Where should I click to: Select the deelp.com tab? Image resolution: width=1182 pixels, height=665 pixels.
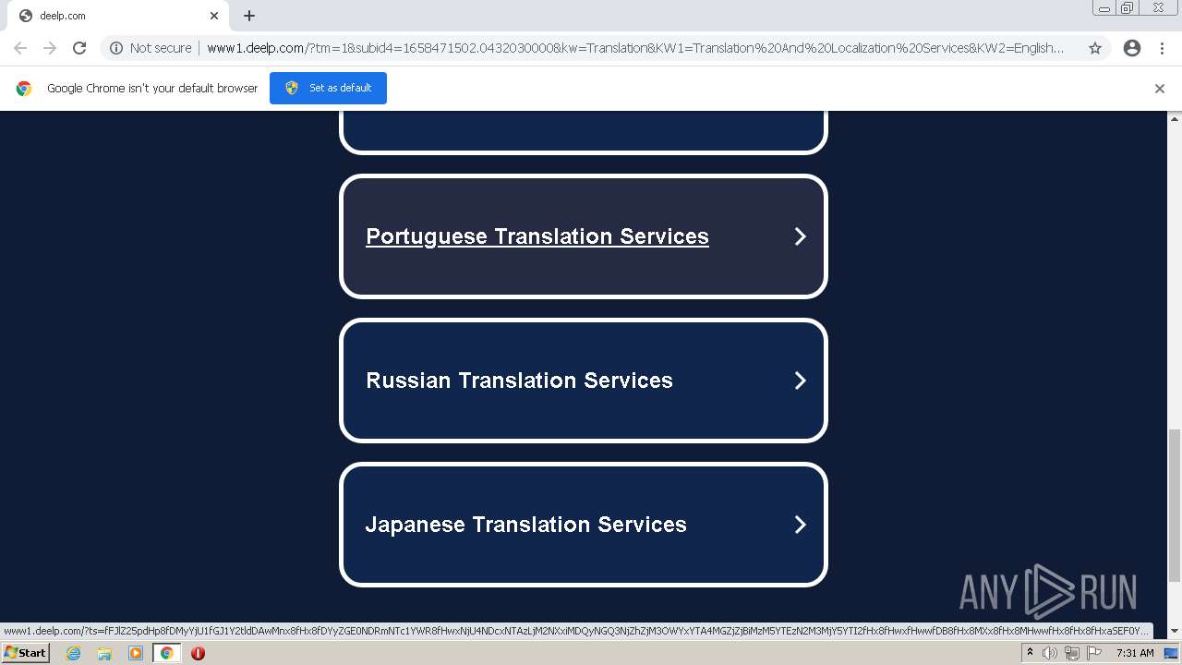tap(118, 16)
